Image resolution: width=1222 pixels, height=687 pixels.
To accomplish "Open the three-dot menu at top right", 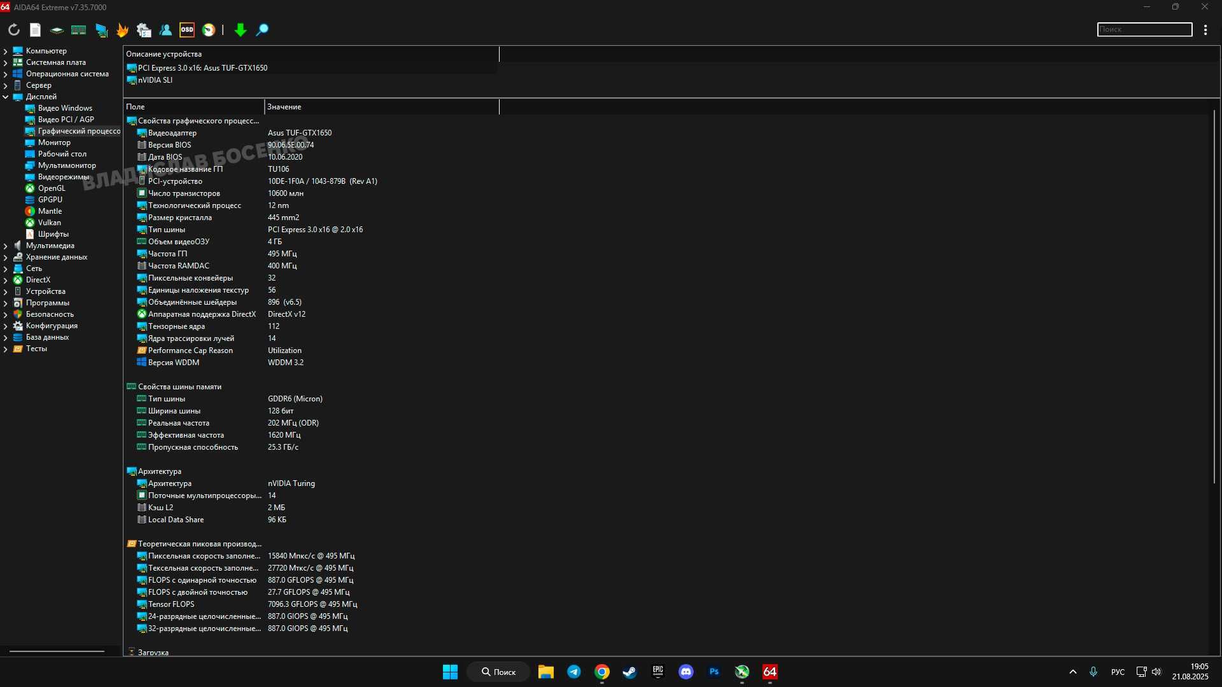I will click(1205, 30).
